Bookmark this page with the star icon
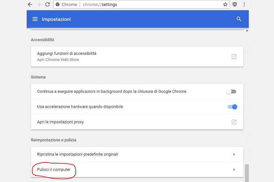This screenshot has width=274, height=182. click(x=225, y=4)
